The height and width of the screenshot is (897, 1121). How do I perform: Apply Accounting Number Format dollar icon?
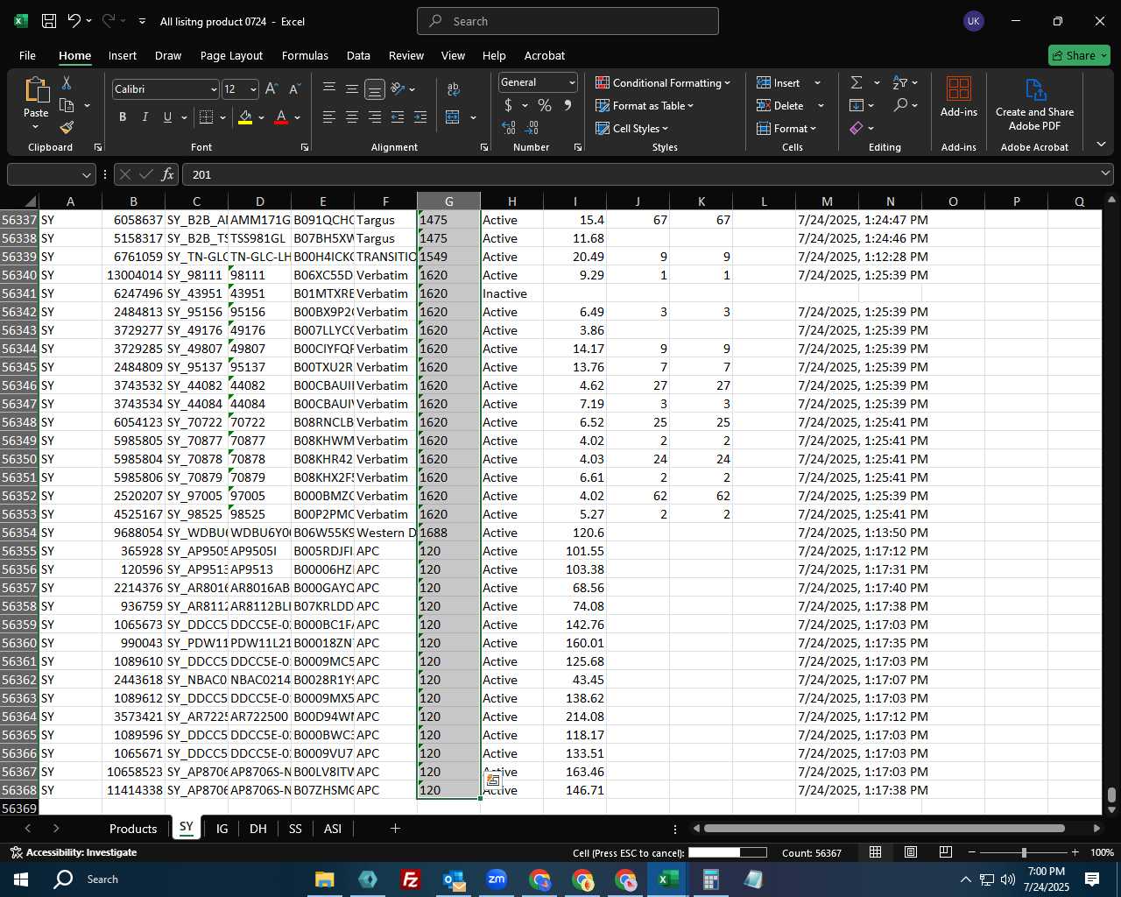point(509,105)
